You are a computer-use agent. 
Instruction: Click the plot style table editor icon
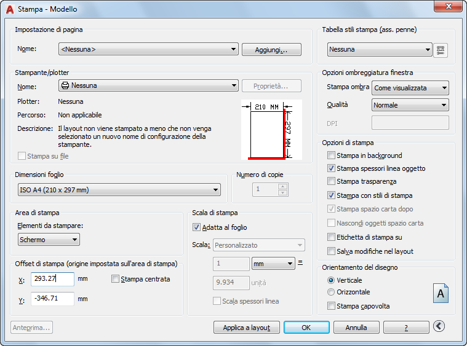coord(440,50)
